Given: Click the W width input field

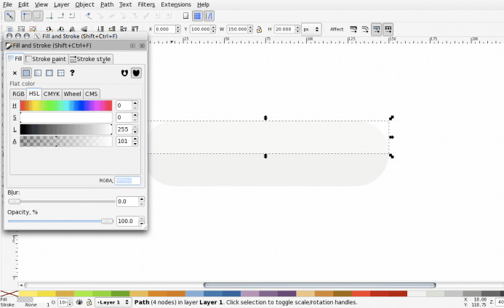Looking at the screenshot, I should click(x=238, y=29).
